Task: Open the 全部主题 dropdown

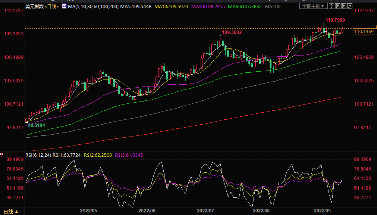Action: 313,6
